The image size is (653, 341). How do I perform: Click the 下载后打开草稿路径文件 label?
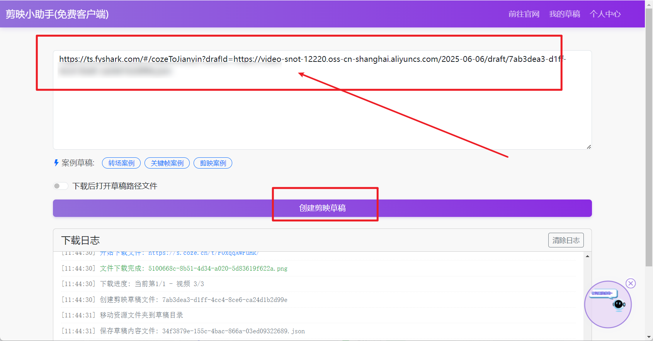pyautogui.click(x=115, y=186)
